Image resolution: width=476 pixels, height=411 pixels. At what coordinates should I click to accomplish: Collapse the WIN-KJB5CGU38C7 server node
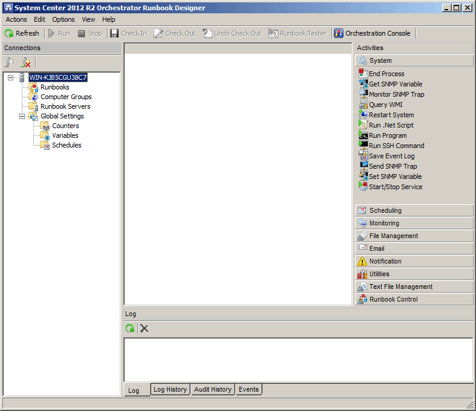pyautogui.click(x=10, y=77)
